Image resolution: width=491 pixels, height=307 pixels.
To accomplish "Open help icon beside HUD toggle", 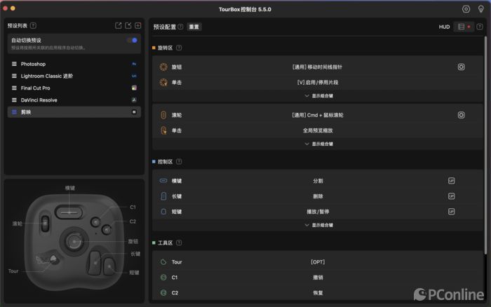I will click(479, 27).
